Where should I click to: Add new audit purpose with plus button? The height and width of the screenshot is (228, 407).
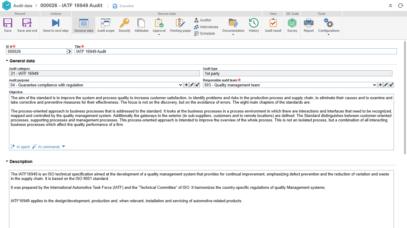pyautogui.click(x=187, y=85)
